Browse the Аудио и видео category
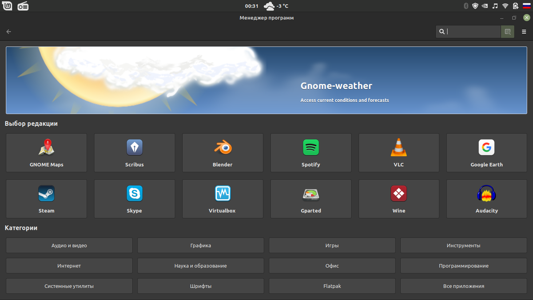Screen dimensions: 533x300 click(69, 245)
